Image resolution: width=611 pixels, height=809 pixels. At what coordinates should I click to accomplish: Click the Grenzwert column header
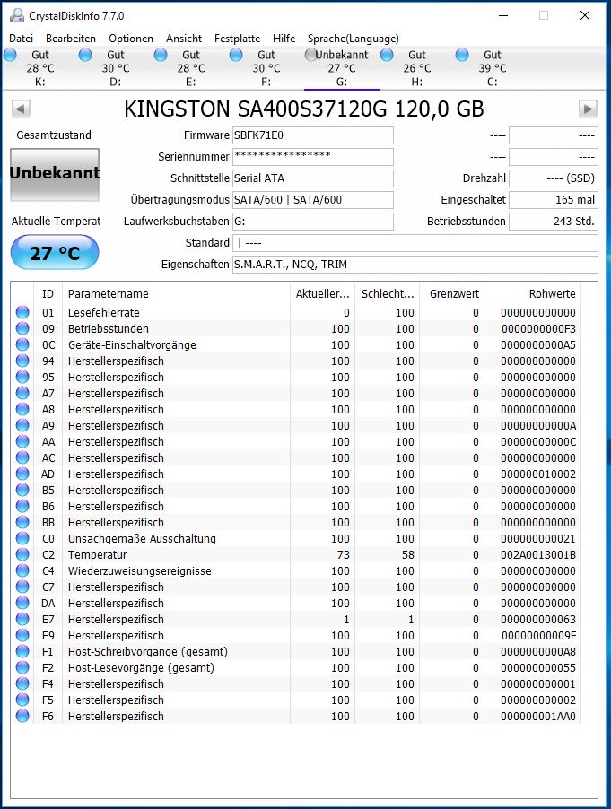pyautogui.click(x=452, y=293)
